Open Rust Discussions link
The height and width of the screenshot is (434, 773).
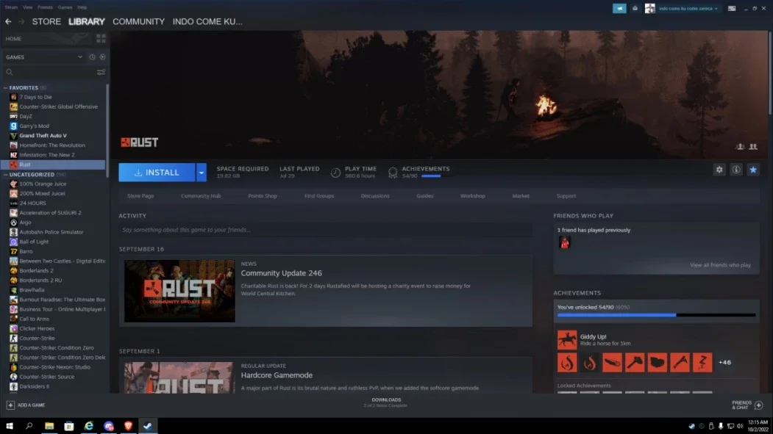coord(374,196)
